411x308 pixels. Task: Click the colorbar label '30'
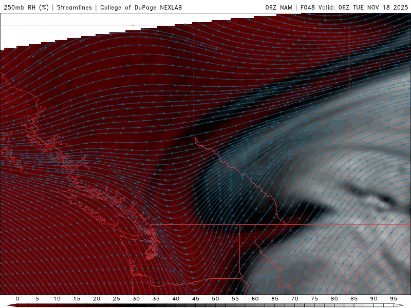tap(136, 299)
